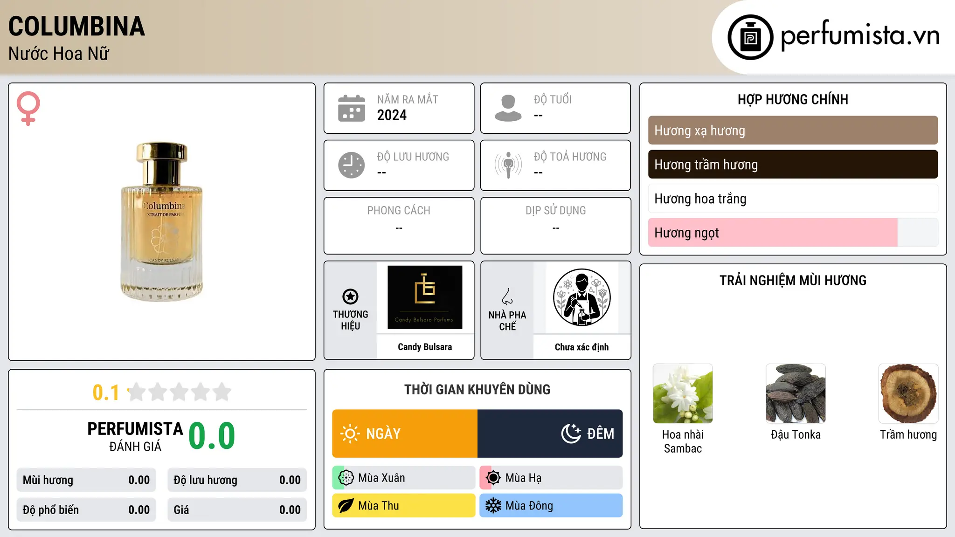Click the Mùa Hạ season bar
955x537 pixels.
(551, 478)
